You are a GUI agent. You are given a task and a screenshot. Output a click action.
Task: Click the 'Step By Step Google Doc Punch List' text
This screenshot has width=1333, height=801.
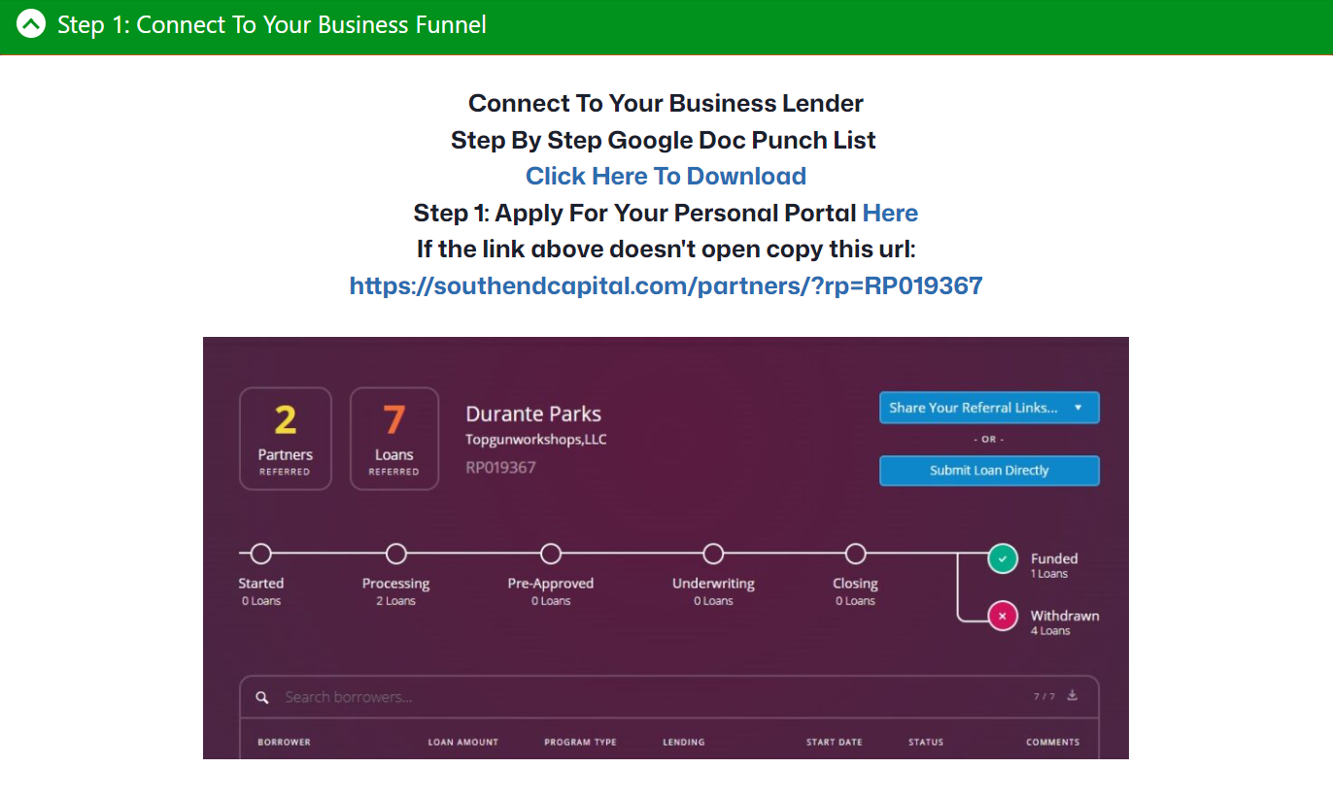664,140
